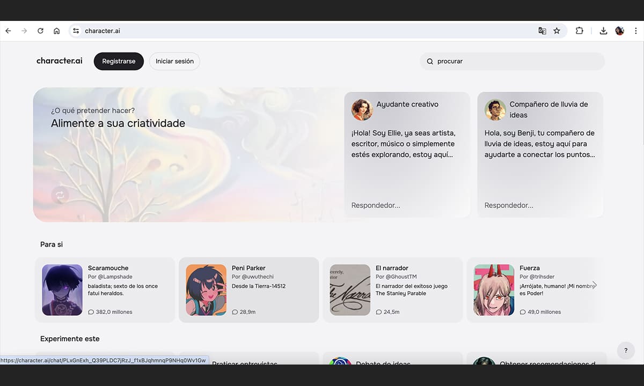Open El narrador character thumbnail
This screenshot has width=644, height=386.
(x=350, y=290)
